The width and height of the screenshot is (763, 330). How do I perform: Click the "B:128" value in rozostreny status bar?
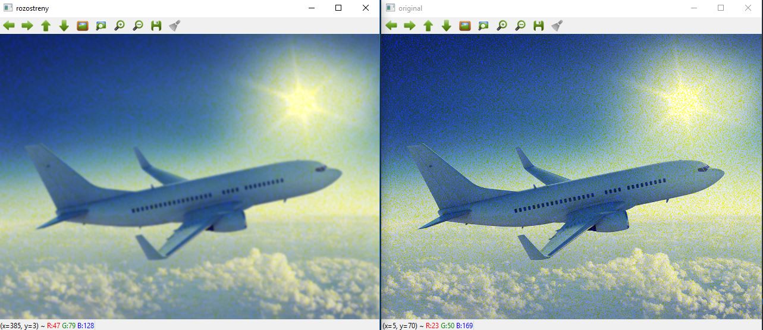(x=86, y=325)
